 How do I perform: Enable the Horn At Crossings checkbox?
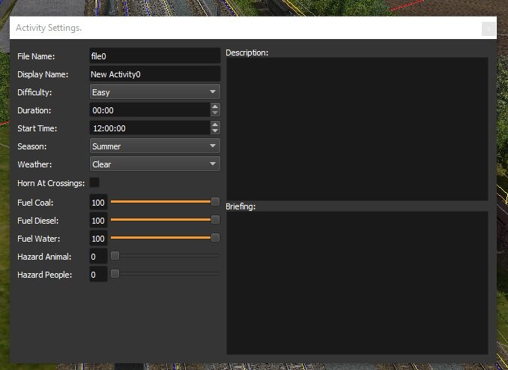coord(94,182)
